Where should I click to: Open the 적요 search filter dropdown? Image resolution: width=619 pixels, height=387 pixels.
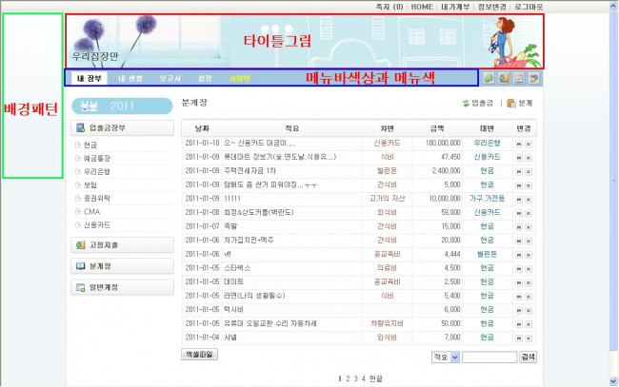(x=443, y=357)
